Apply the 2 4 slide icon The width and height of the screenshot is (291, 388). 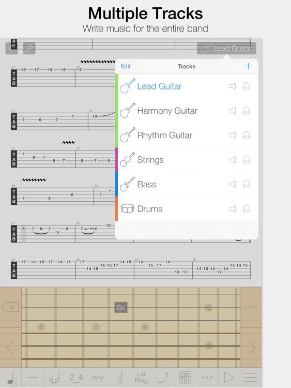click(x=76, y=378)
